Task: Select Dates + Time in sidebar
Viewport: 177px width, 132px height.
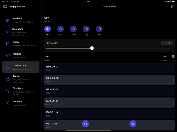Action: point(21,67)
